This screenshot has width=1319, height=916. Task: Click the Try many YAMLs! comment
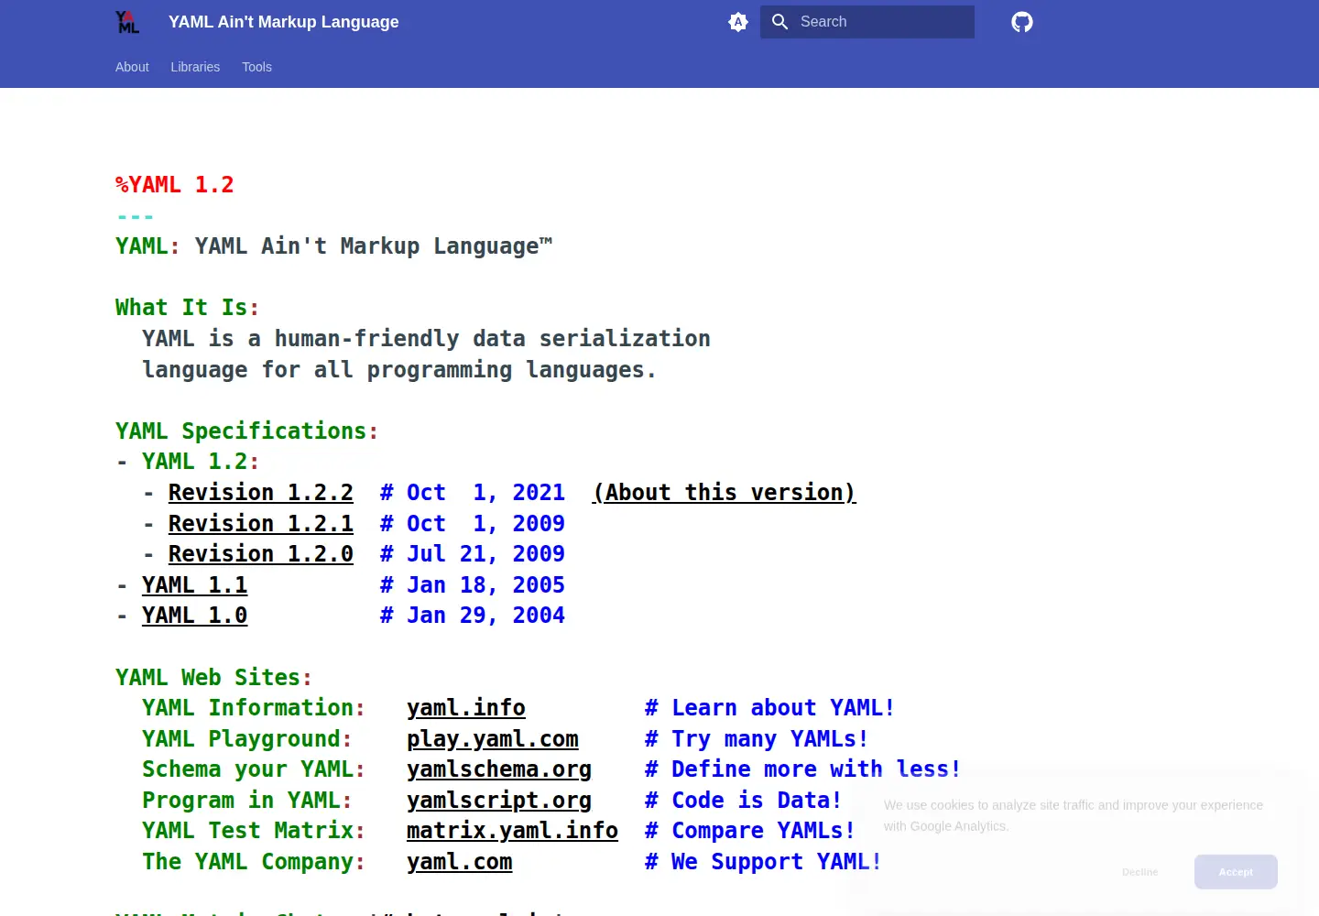(757, 739)
